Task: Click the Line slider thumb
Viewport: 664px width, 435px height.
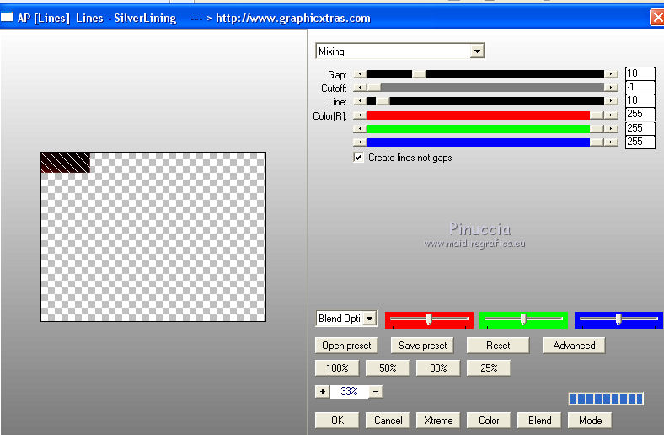Action: 383,101
